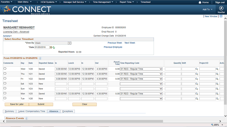
Task: Click the Date input field
Action: (x=42, y=47)
